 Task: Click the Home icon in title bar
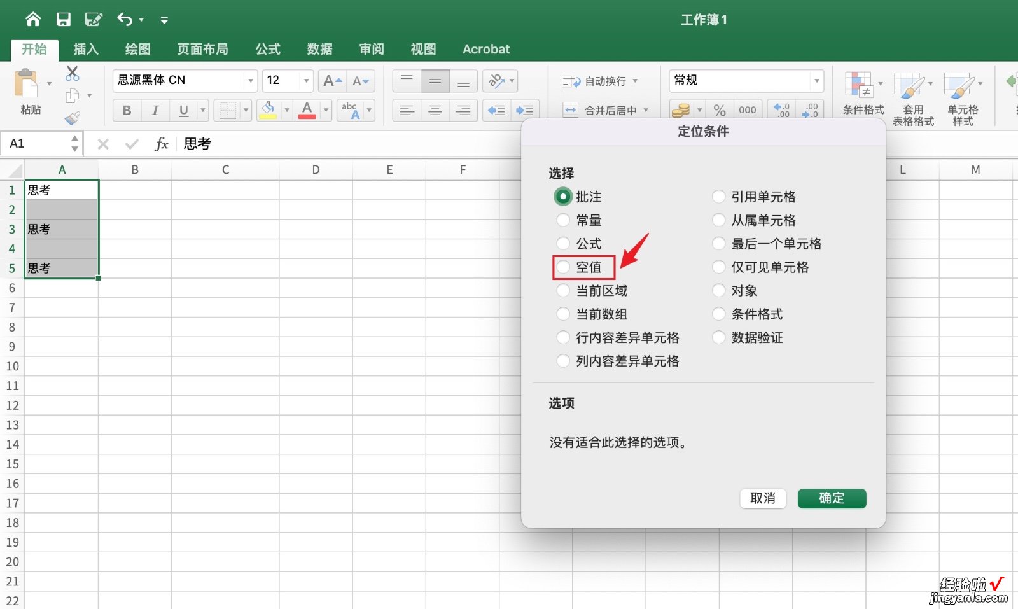point(33,20)
